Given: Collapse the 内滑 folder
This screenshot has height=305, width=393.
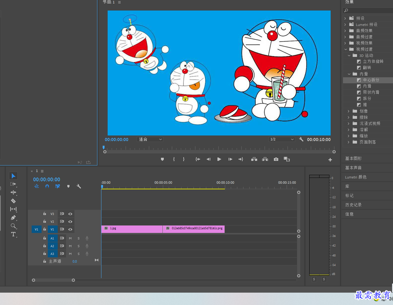Looking at the screenshot, I should (349, 74).
